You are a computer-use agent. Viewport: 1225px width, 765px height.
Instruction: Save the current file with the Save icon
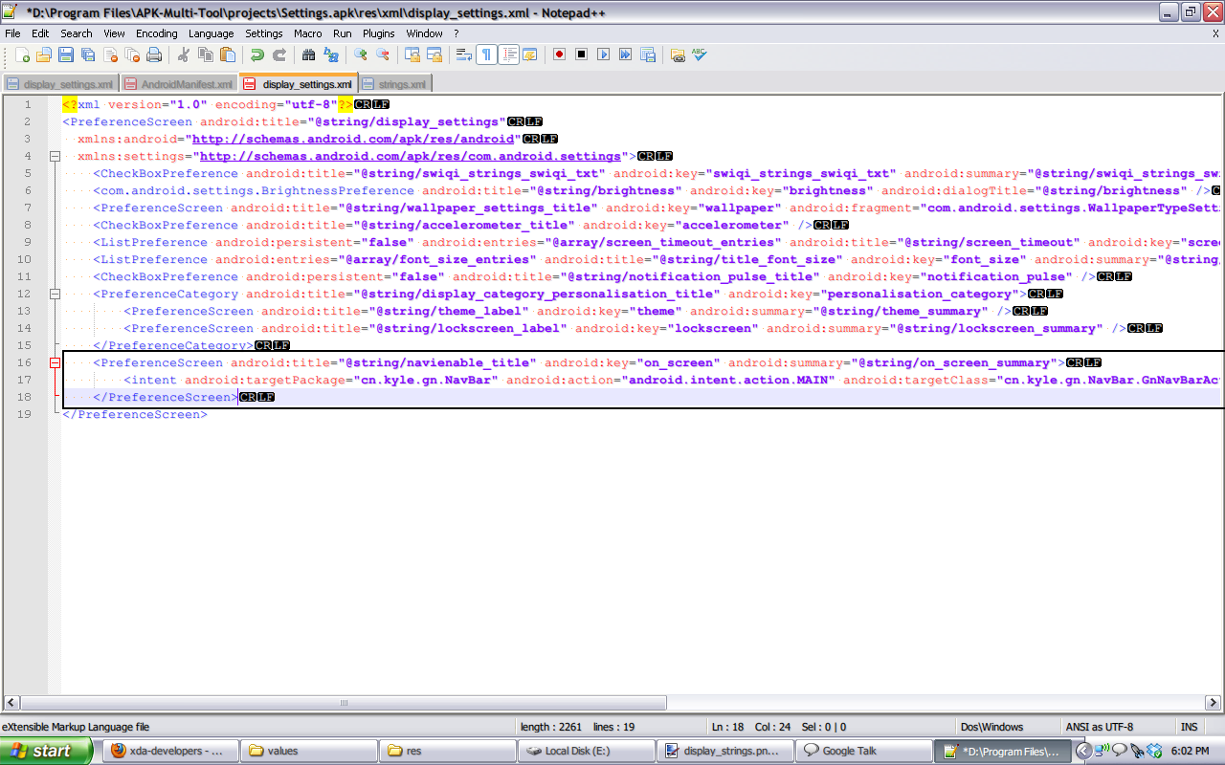(66, 55)
